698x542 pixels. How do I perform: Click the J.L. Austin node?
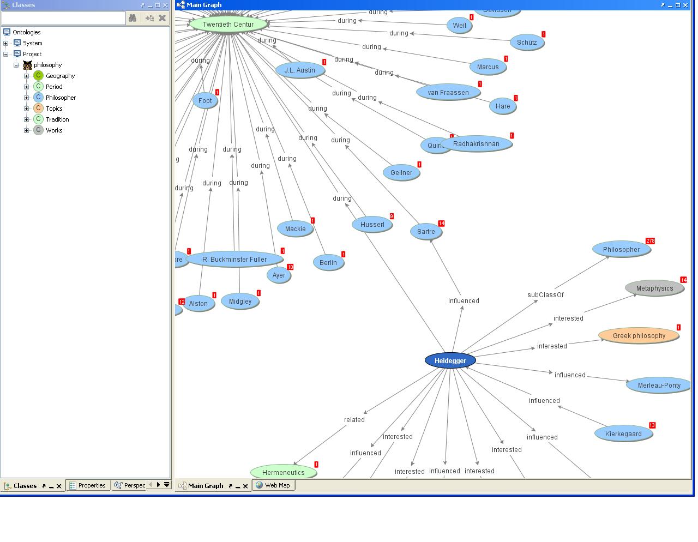point(300,70)
